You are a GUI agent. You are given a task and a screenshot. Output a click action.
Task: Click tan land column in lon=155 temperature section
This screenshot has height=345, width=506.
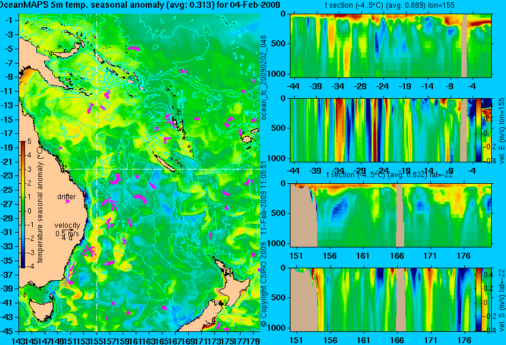pos(464,45)
